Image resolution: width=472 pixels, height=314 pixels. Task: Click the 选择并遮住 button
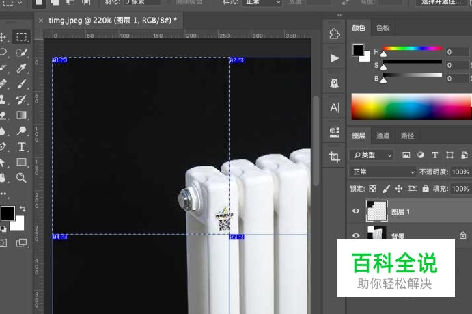442,3
